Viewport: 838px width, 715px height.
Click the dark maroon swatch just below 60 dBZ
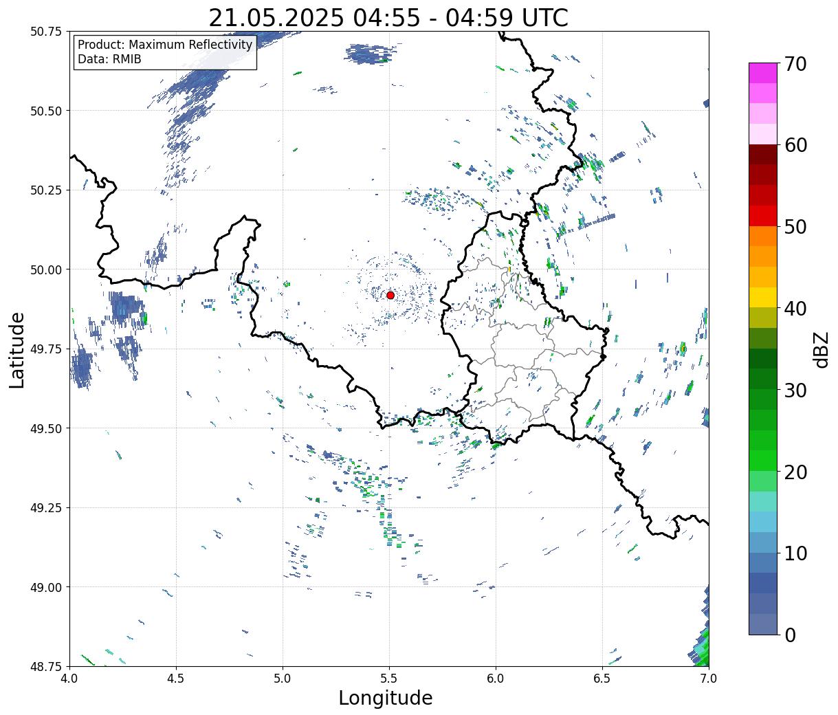point(763,155)
